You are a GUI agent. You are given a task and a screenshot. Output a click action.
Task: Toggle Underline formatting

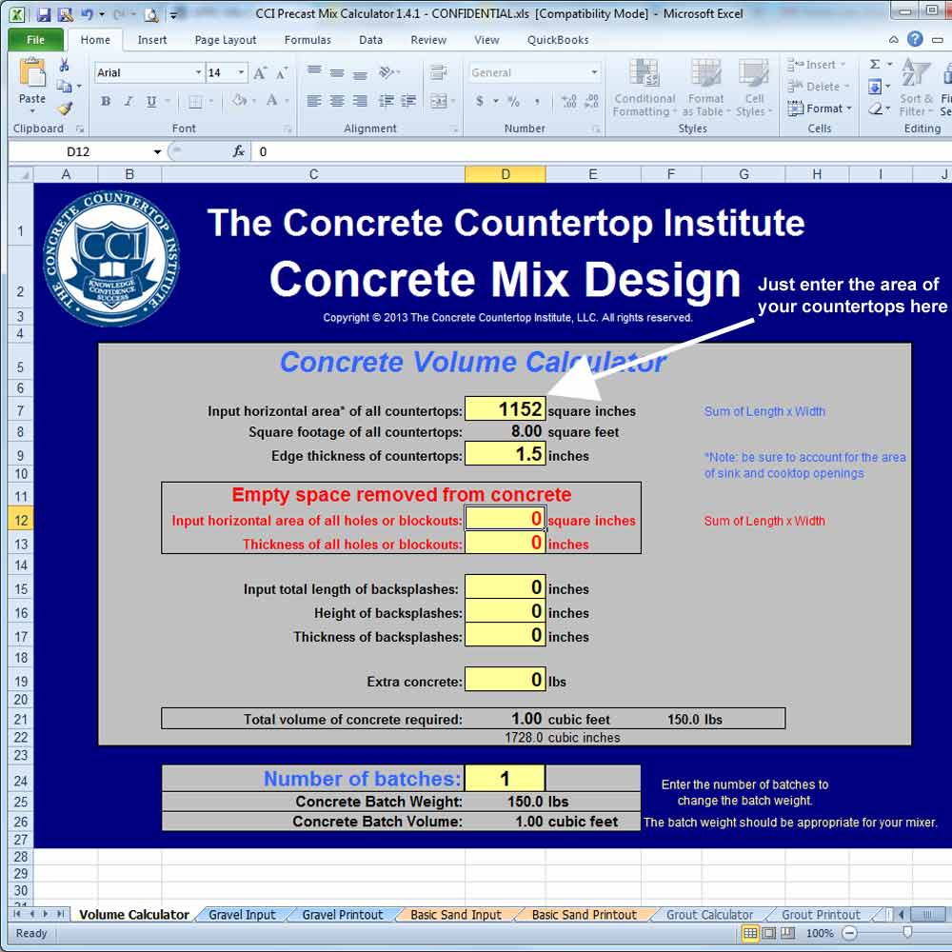tap(151, 101)
